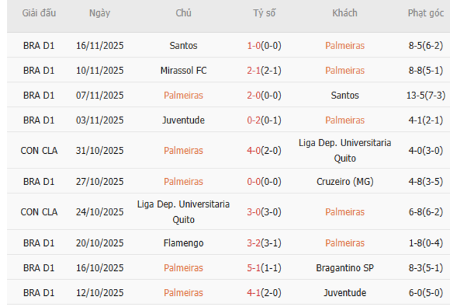This screenshot has height=307, width=450.
Task: Click the Cruzeiro (MG) team name
Action: 345,182
